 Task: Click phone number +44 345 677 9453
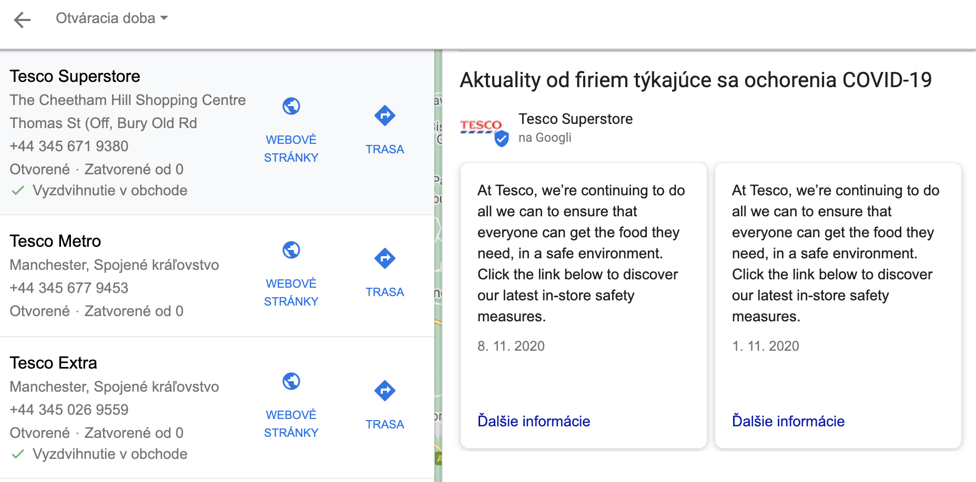pyautogui.click(x=69, y=288)
